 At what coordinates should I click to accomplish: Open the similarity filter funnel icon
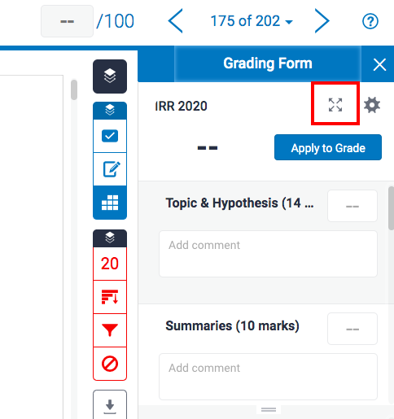110,330
